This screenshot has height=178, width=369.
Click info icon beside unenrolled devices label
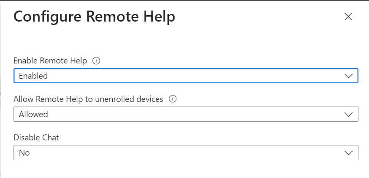click(x=172, y=99)
